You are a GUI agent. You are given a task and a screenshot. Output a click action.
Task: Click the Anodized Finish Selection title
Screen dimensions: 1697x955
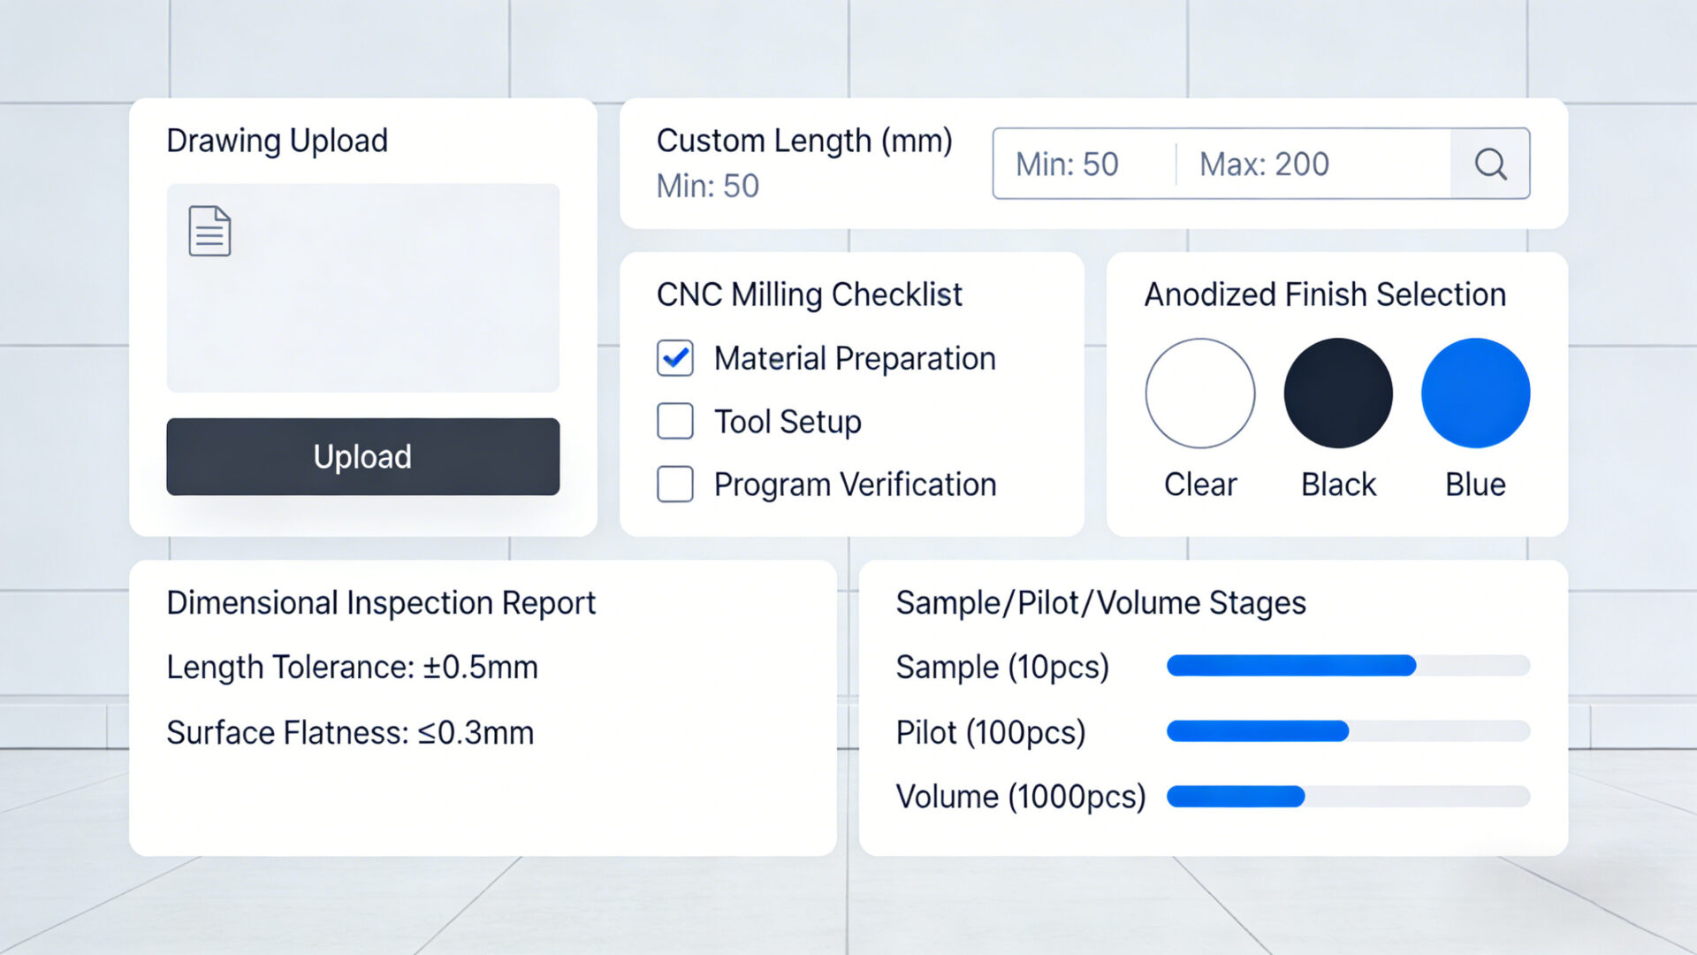point(1325,294)
